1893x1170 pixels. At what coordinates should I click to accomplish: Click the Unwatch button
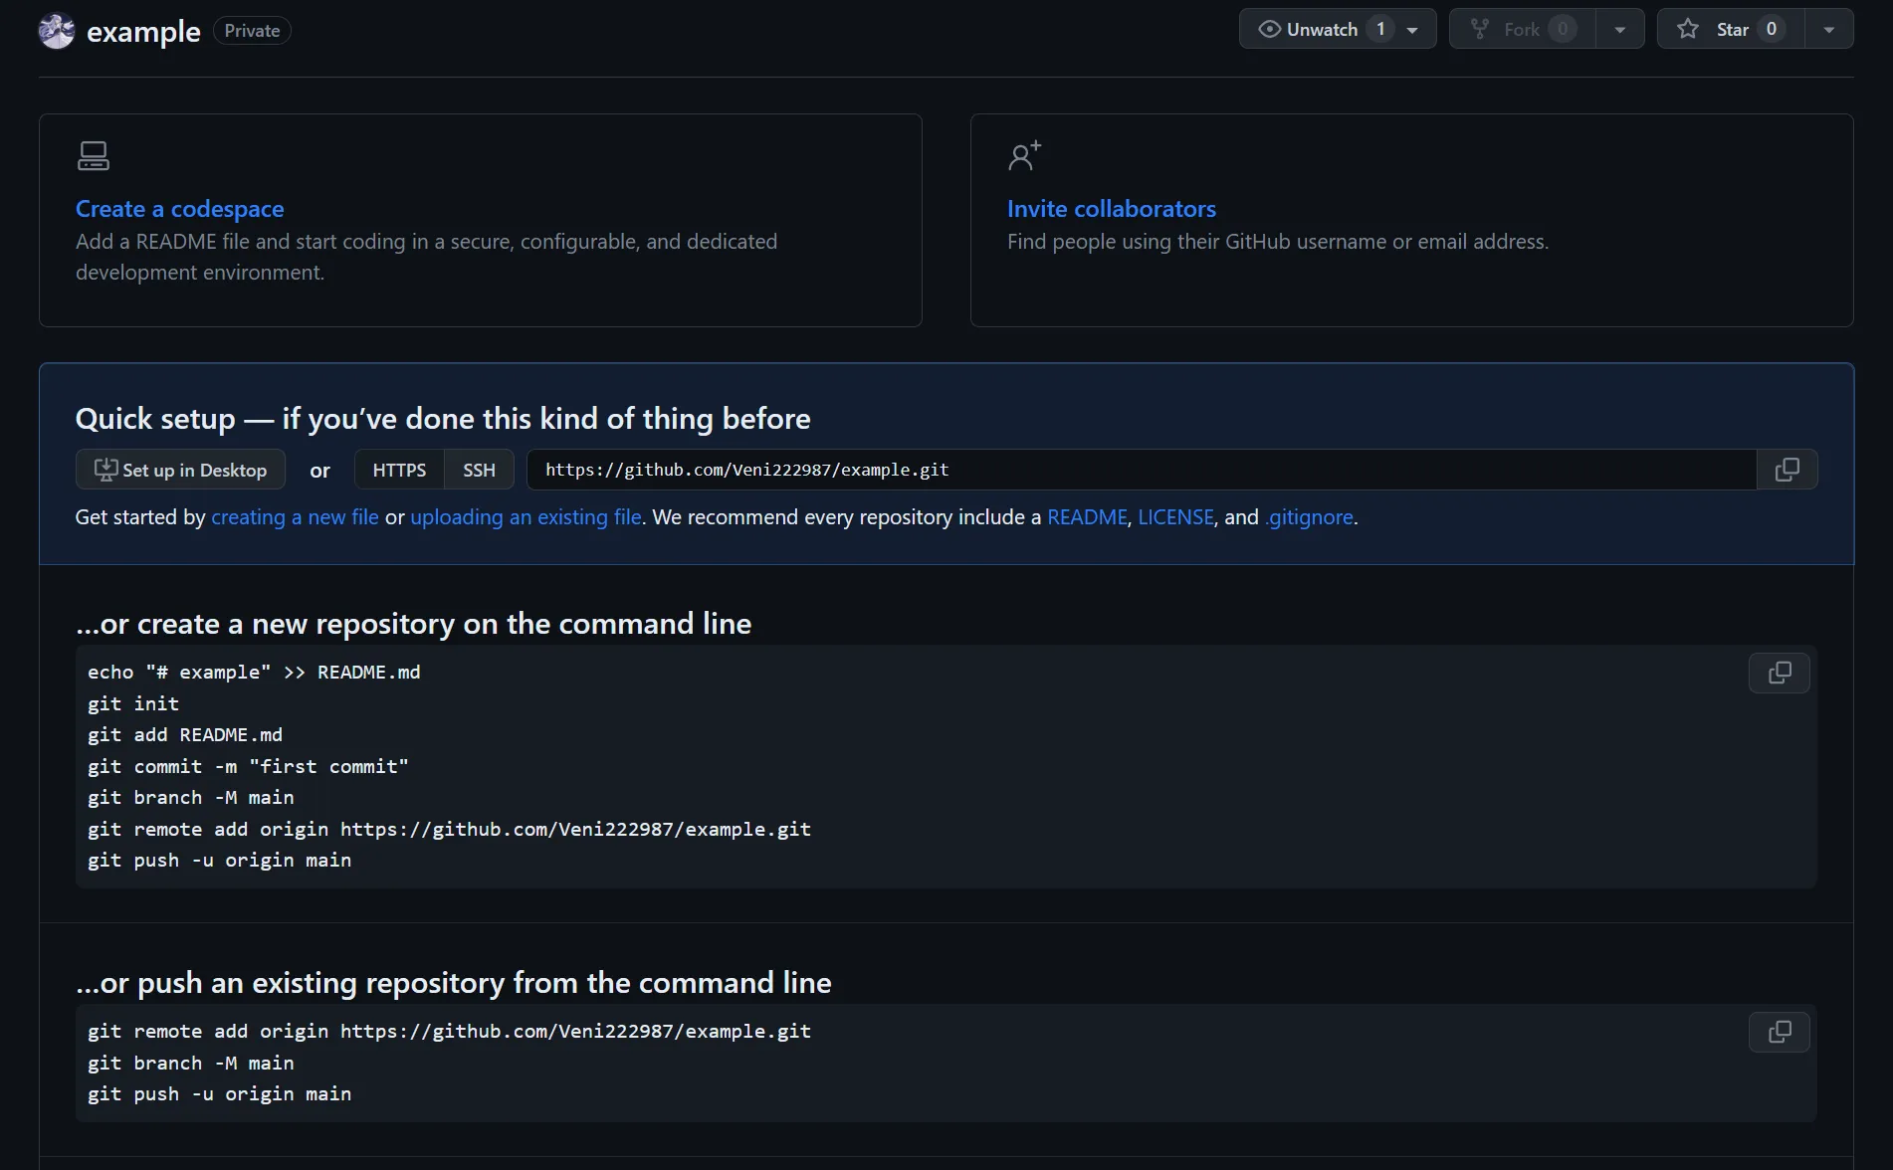tap(1338, 29)
